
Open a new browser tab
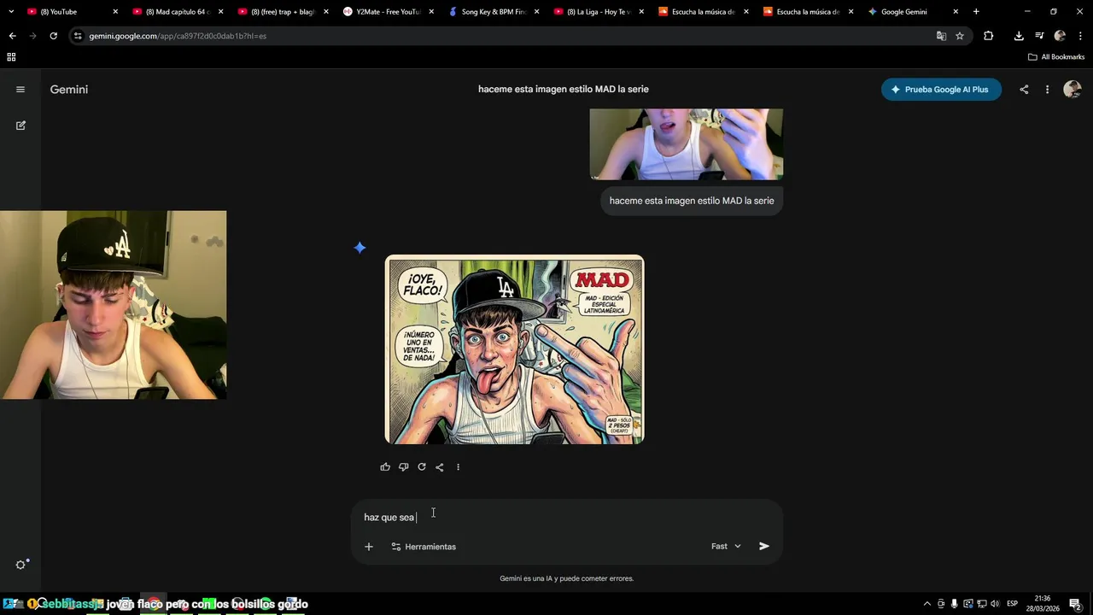tap(976, 12)
